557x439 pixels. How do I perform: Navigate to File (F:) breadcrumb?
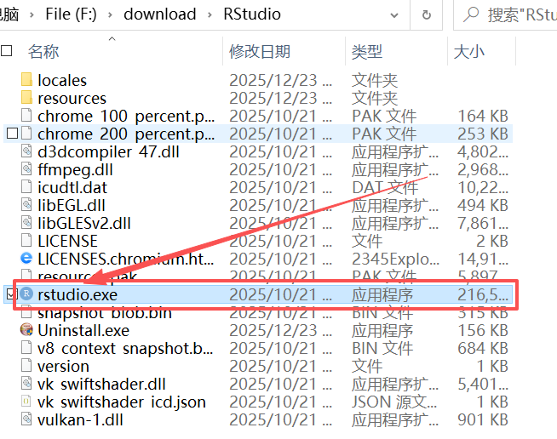point(71,14)
